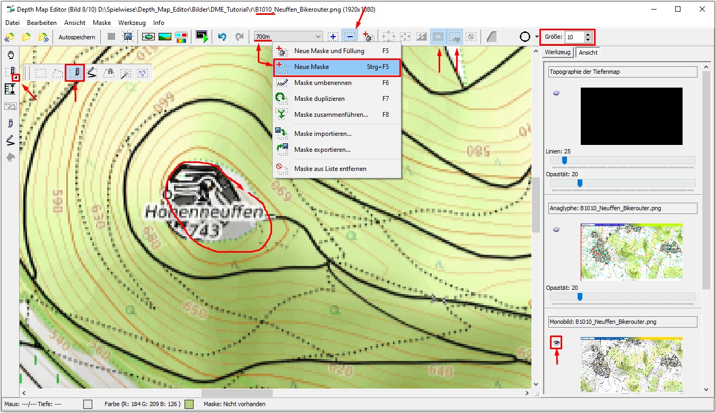Switch to the Ansicht panel tab

pos(588,52)
